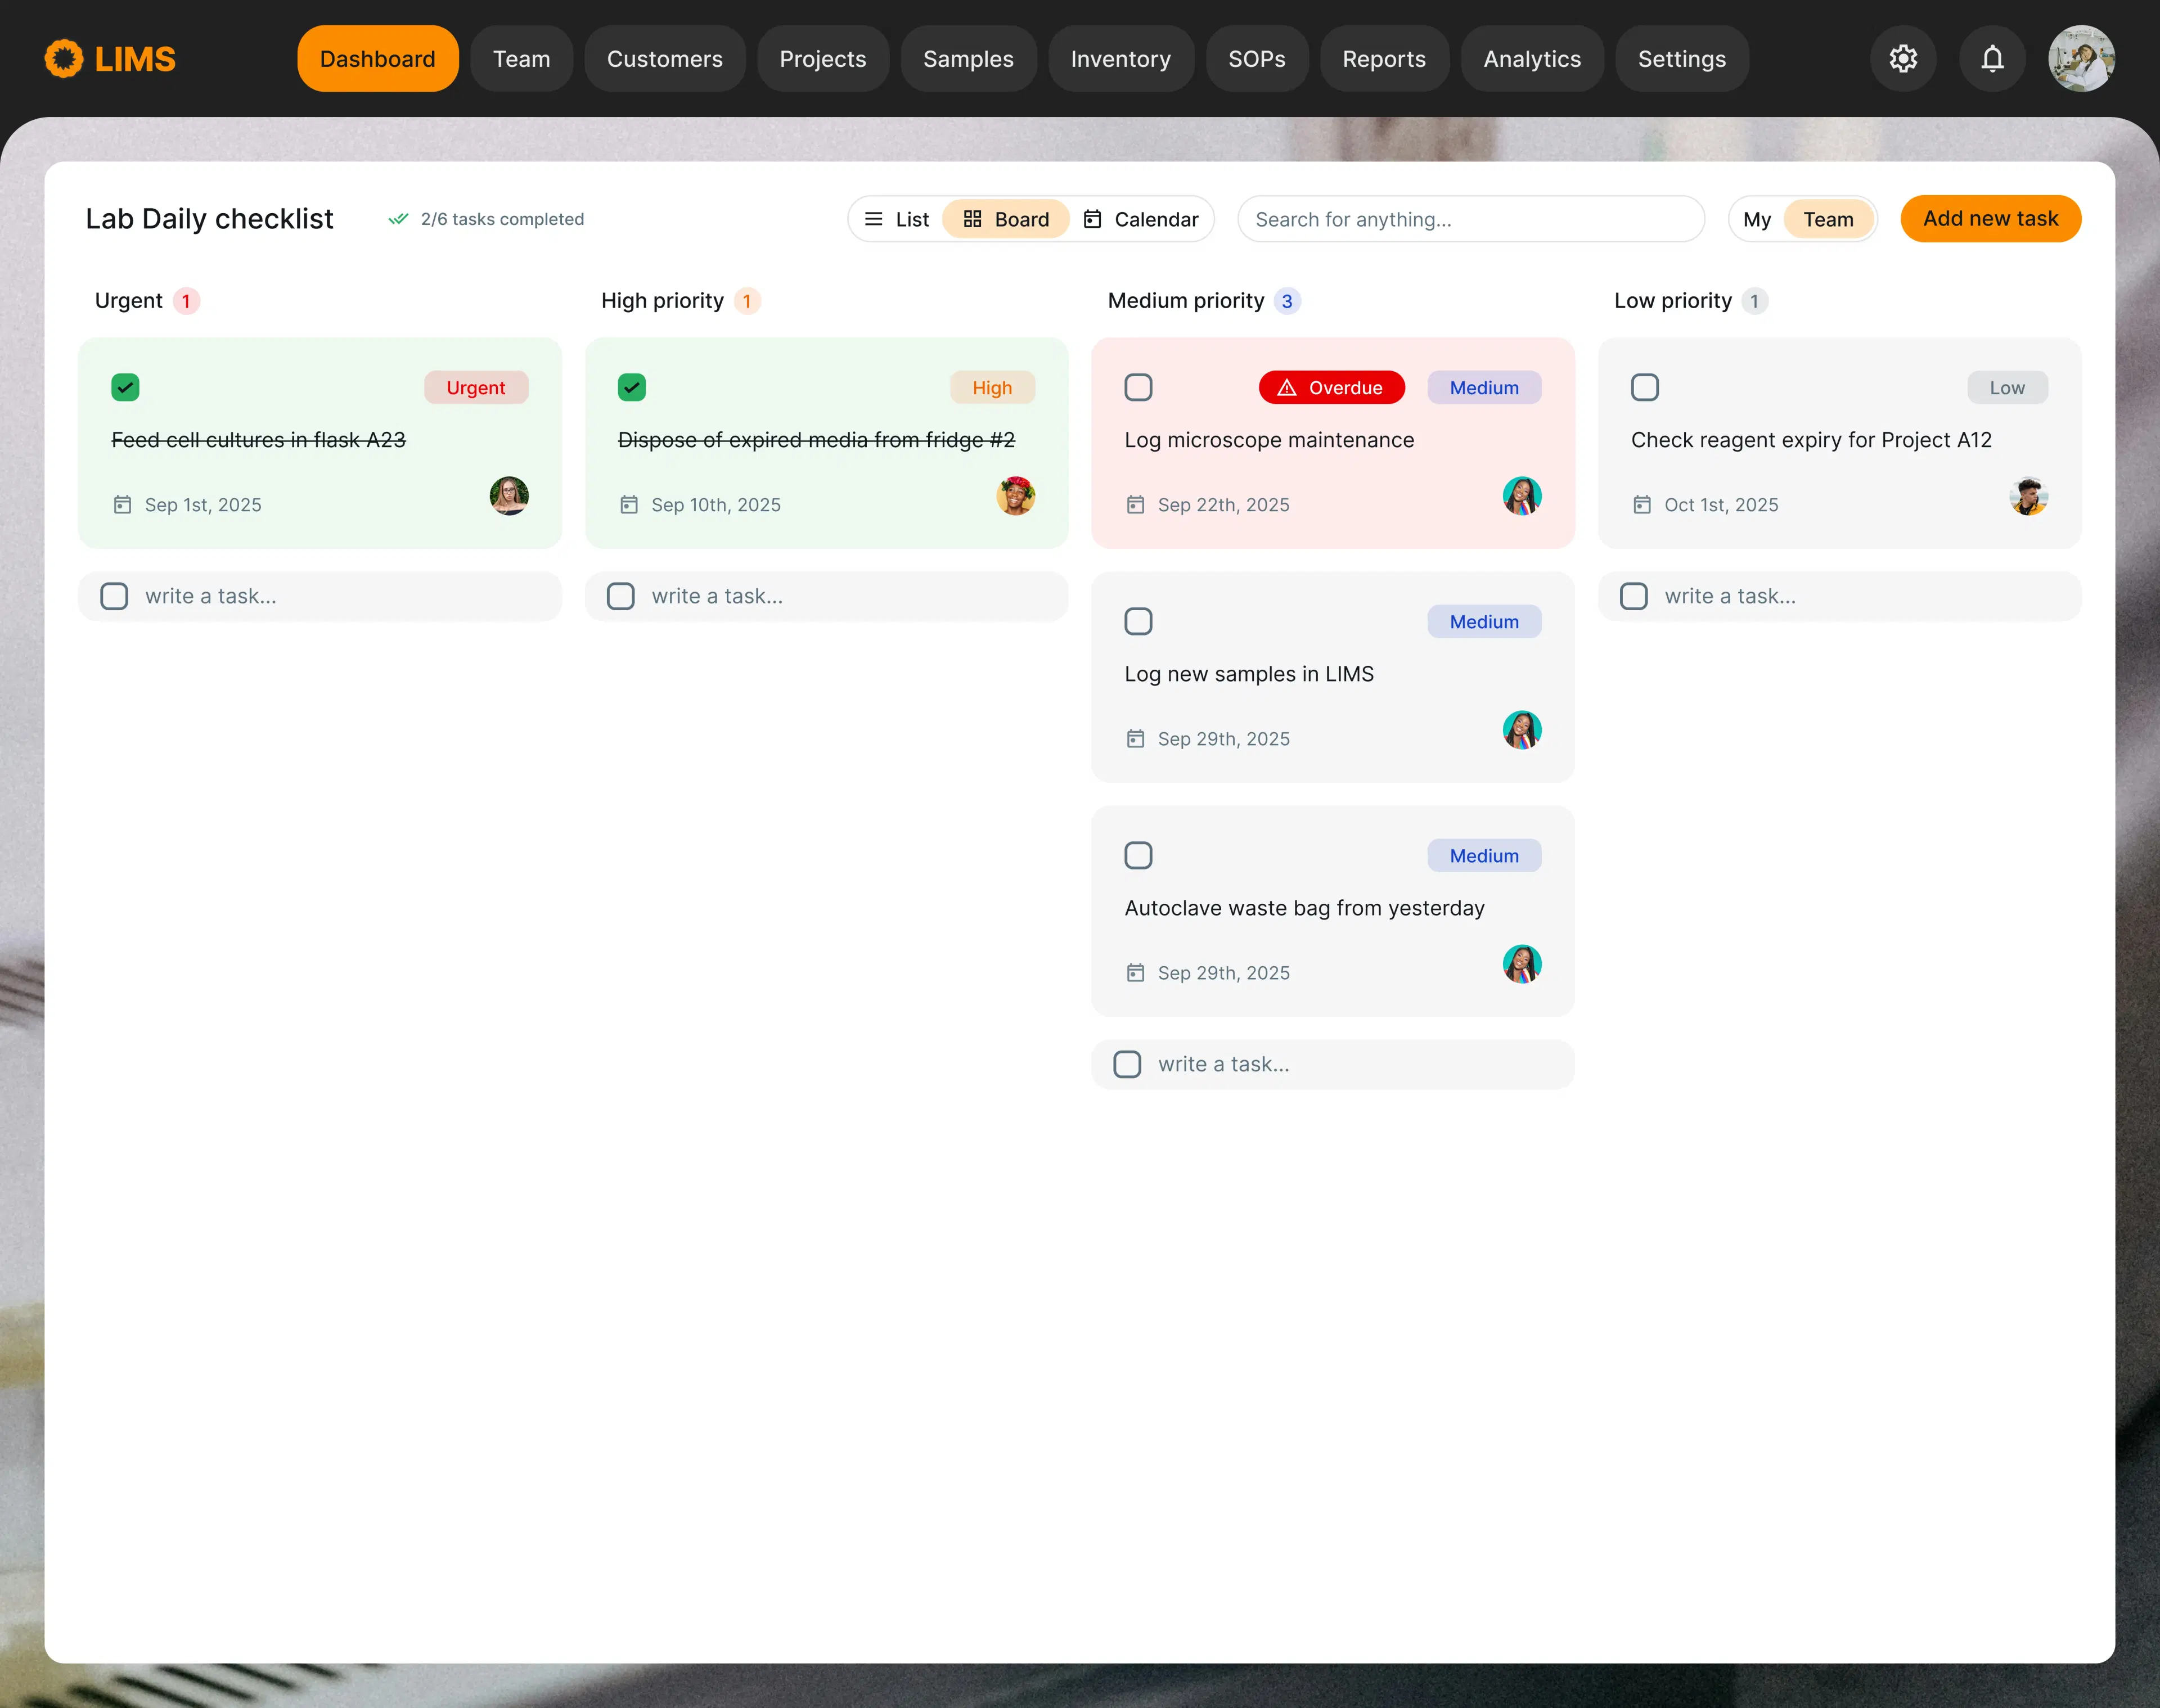Click the calendar icon beside Sep 22nd, 2025
Image resolution: width=2160 pixels, height=1708 pixels.
(x=1135, y=505)
